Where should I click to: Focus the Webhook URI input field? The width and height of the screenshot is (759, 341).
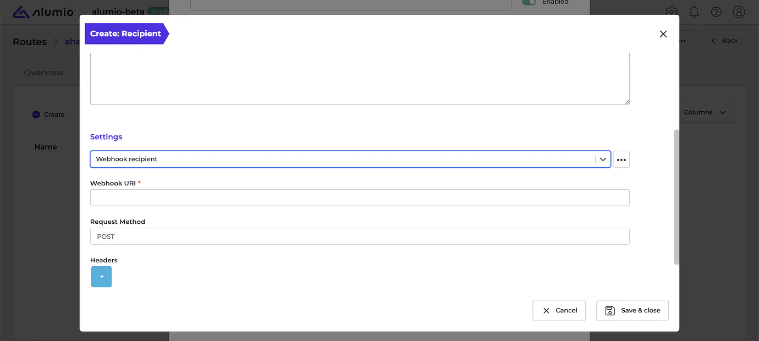360,198
